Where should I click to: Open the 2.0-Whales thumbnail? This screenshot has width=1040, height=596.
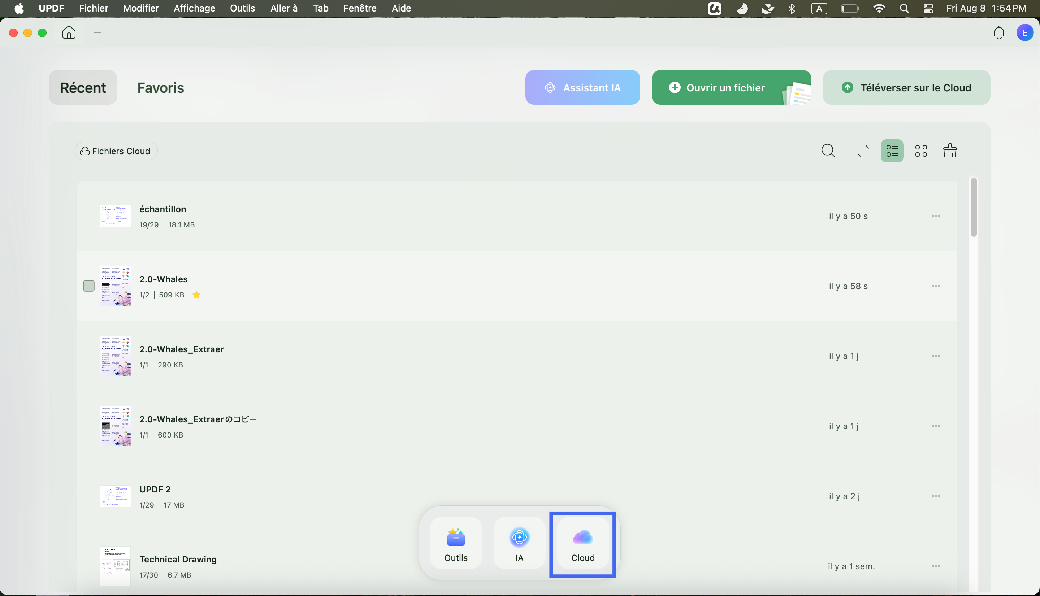[x=116, y=286]
